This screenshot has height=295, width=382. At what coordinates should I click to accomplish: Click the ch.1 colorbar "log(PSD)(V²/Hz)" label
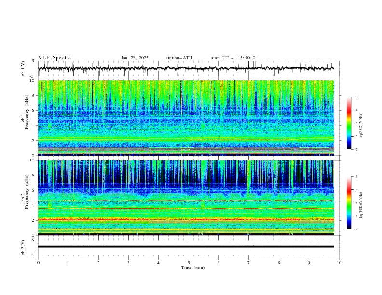pos(361,126)
